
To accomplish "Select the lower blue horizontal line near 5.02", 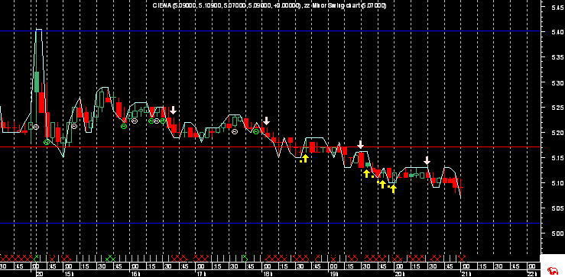I will (x=270, y=224).
